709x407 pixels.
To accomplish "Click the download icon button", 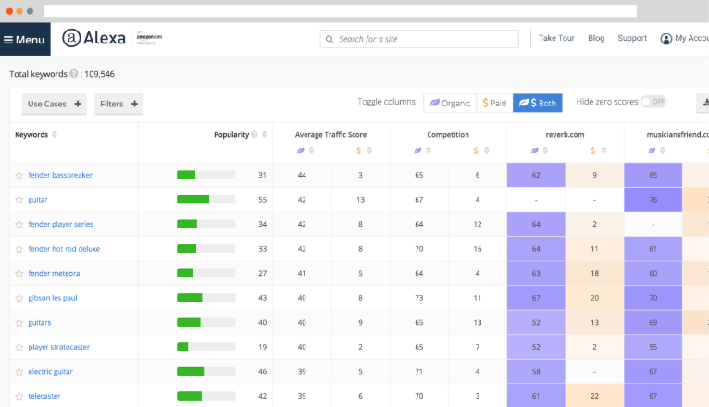I will (704, 103).
